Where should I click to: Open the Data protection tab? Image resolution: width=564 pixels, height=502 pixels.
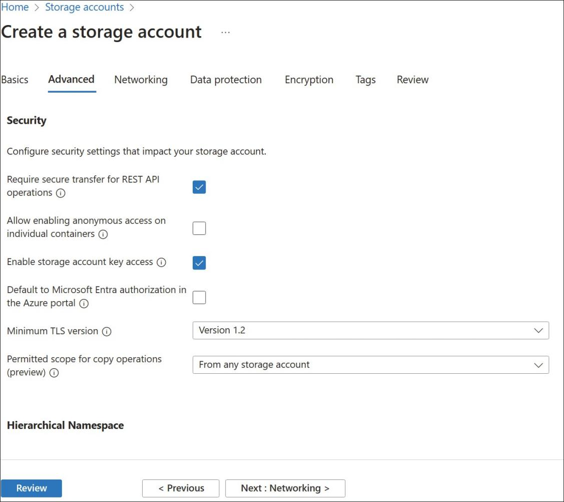226,80
